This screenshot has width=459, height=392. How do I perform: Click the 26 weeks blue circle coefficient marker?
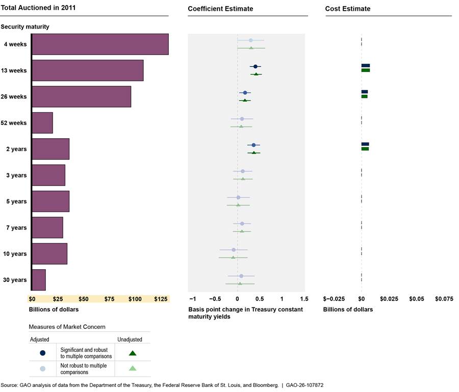pyautogui.click(x=245, y=93)
